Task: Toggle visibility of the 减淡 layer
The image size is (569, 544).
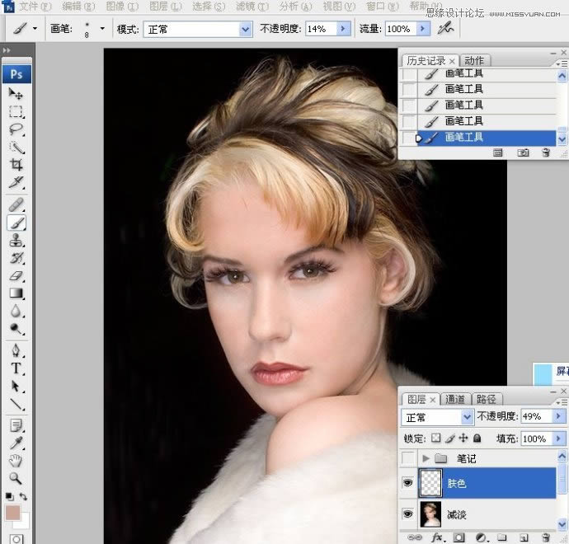Action: [407, 514]
